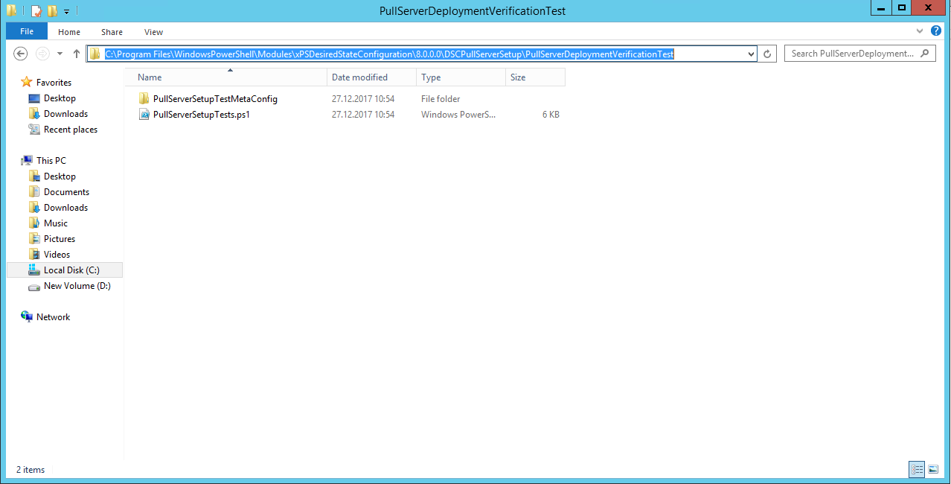Open the PullServerSetupTestMetaConfig folder
951x484 pixels.
point(214,98)
